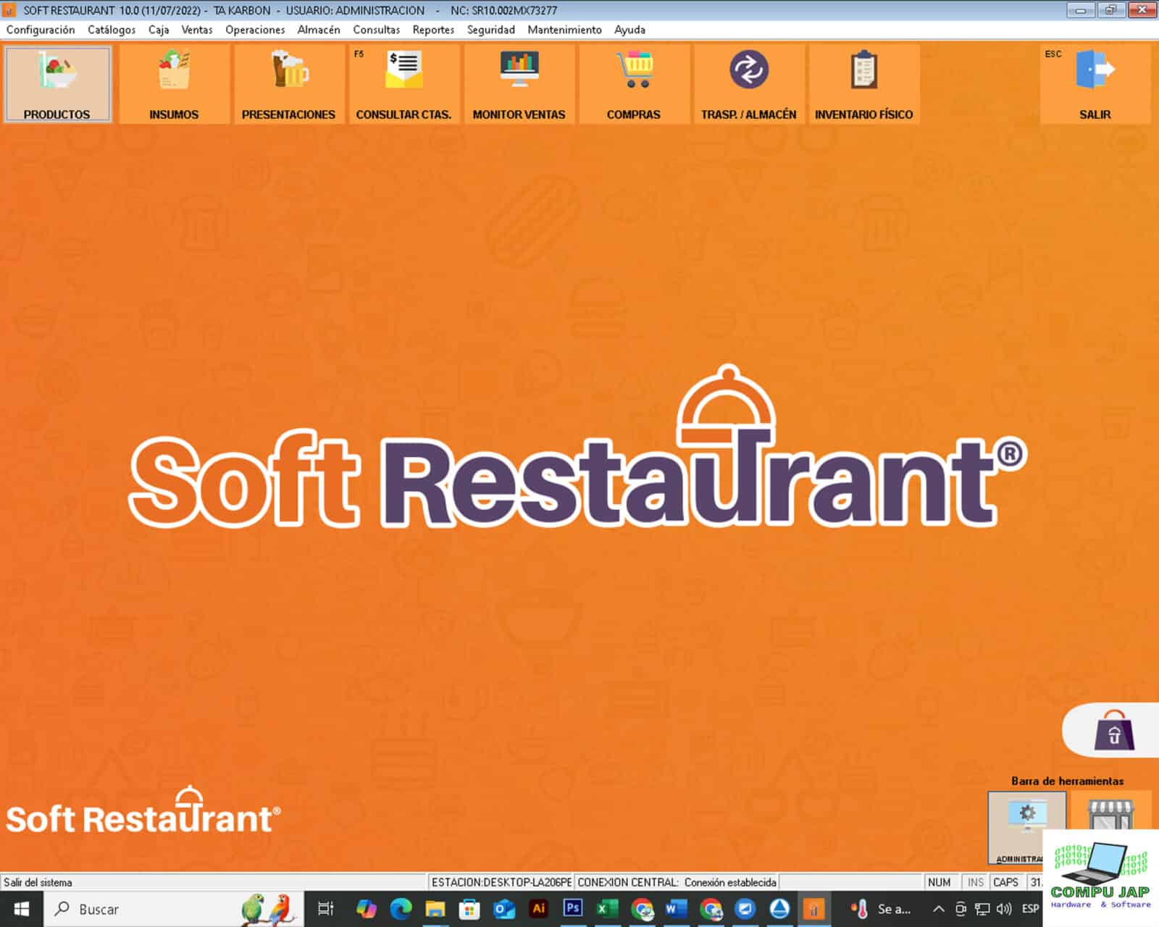
Task: Launch the Monitor Ventas screen
Action: (519, 84)
